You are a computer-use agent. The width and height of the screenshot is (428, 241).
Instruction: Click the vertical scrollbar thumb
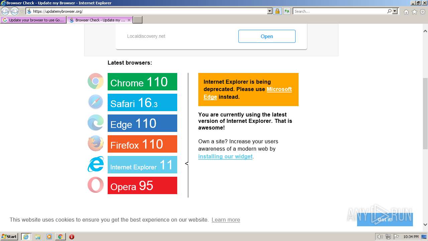click(x=425, y=113)
